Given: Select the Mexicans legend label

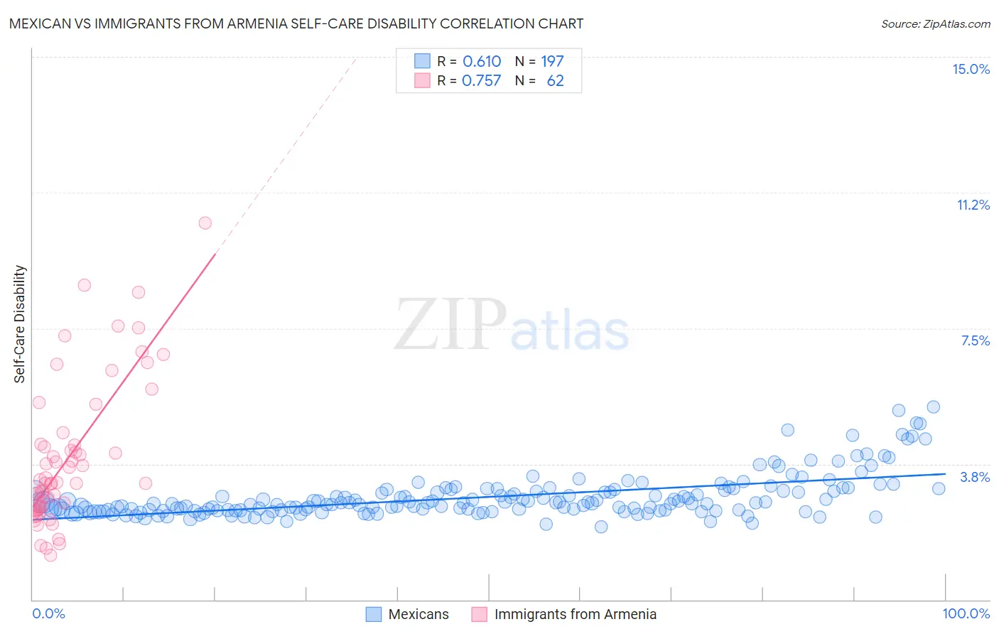Looking at the screenshot, I should pyautogui.click(x=418, y=614).
